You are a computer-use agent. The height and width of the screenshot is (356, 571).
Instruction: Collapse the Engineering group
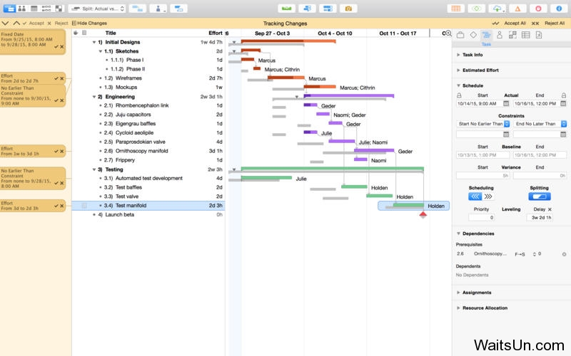click(94, 97)
